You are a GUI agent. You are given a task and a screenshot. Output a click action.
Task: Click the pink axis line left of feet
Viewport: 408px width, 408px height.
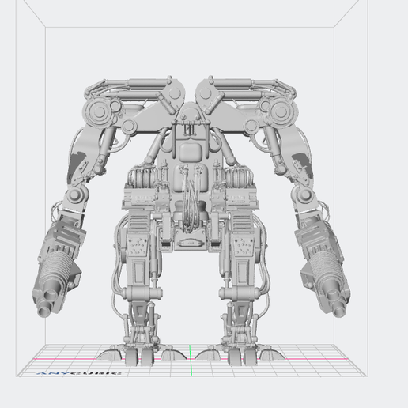point(65,359)
